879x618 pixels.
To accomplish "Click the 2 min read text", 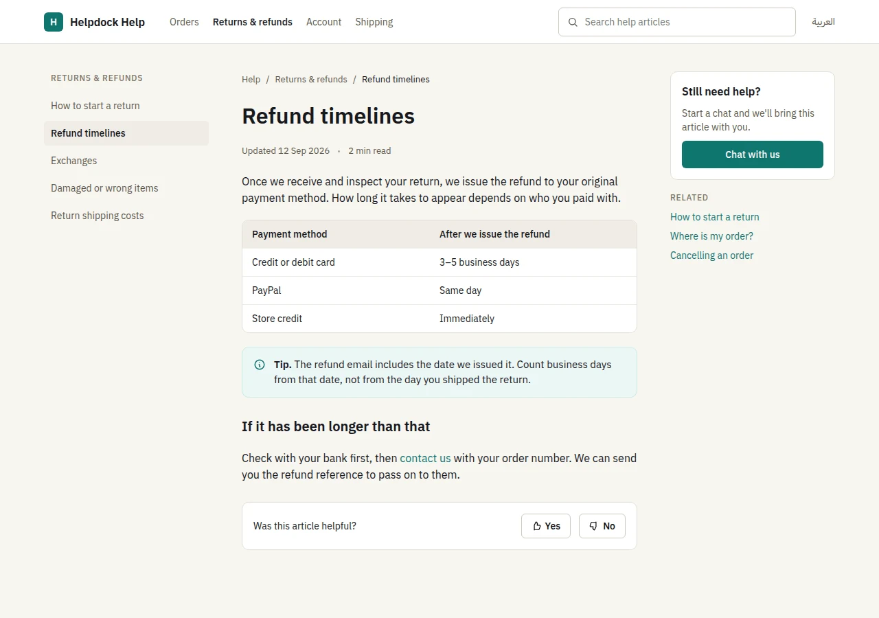I will point(369,151).
